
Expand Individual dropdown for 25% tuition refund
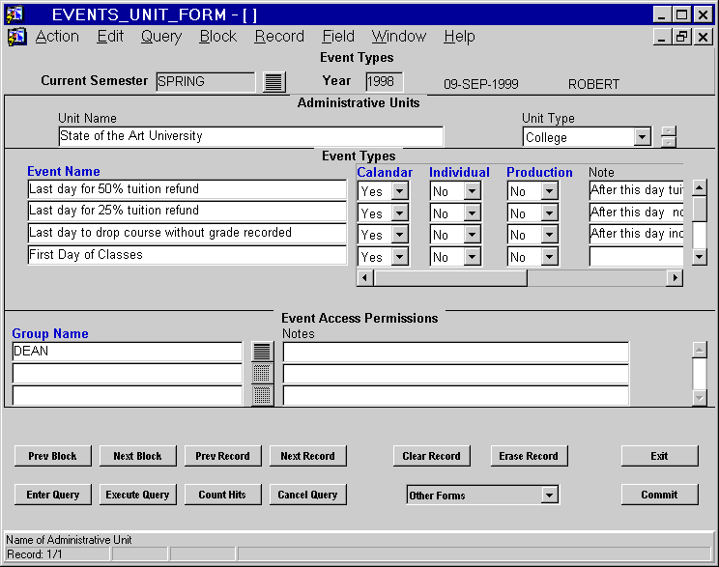click(x=472, y=213)
